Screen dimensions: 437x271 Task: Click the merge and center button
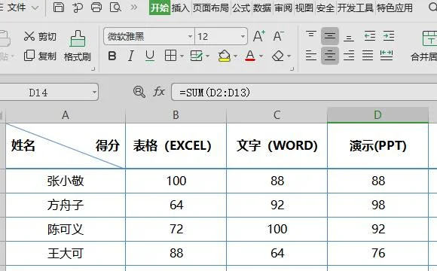(425, 46)
